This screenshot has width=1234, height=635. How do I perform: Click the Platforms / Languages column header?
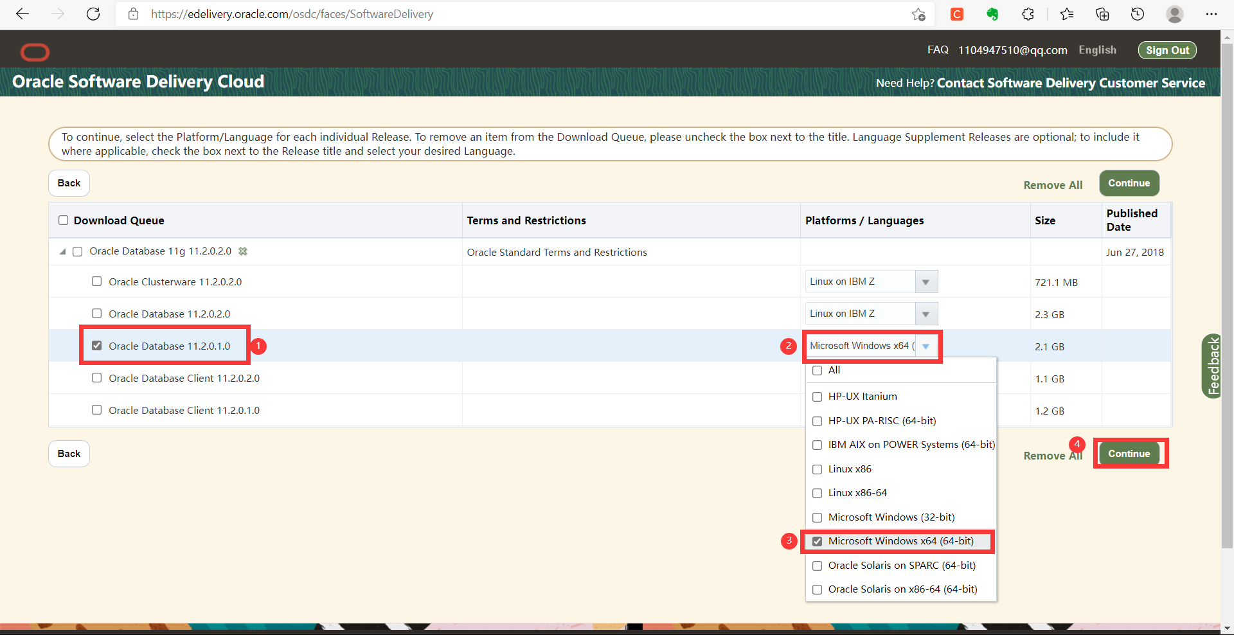point(864,220)
